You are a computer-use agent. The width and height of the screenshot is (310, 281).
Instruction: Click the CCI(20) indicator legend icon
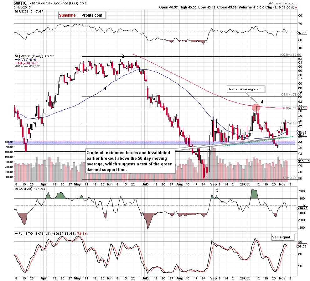click(16, 189)
